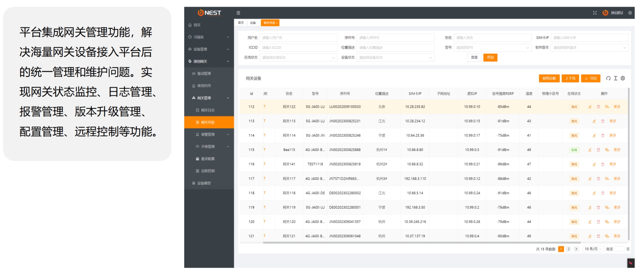This screenshot has width=639, height=274.
Task: Expand the 报警管理 submenu
Action: point(213,134)
